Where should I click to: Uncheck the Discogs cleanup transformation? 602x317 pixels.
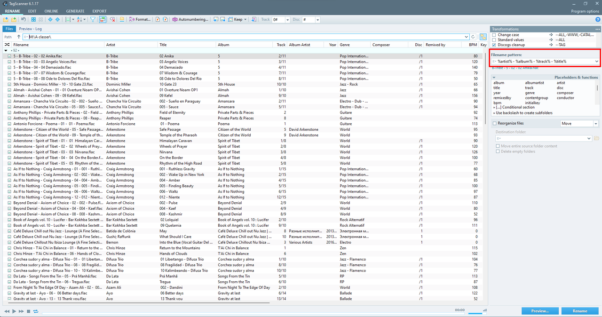click(x=494, y=45)
